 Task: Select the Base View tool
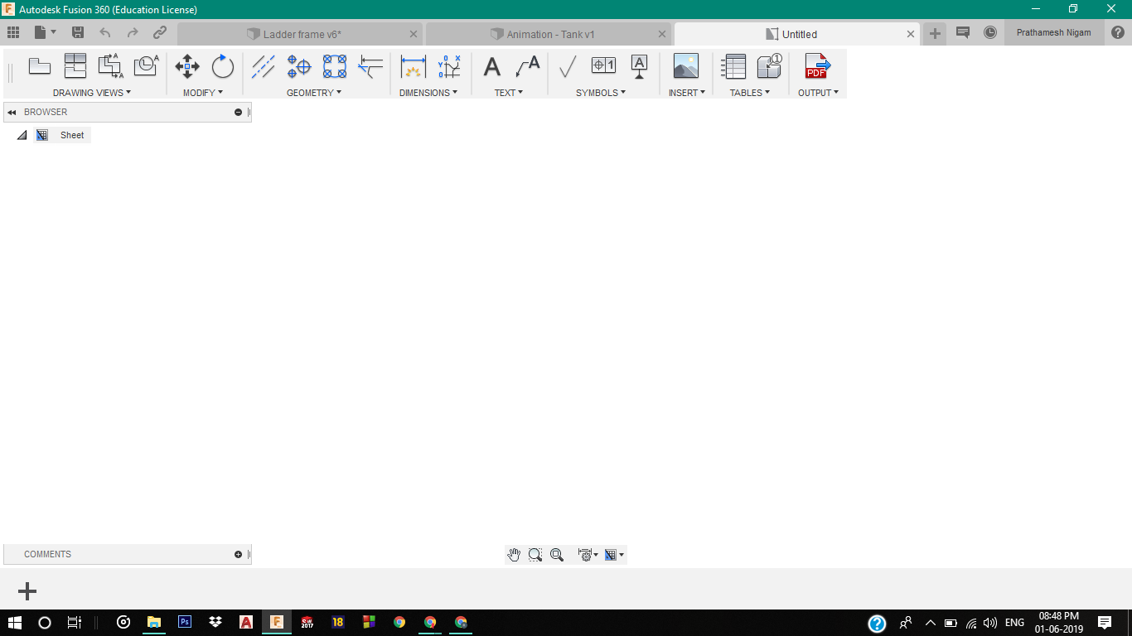tap(40, 66)
